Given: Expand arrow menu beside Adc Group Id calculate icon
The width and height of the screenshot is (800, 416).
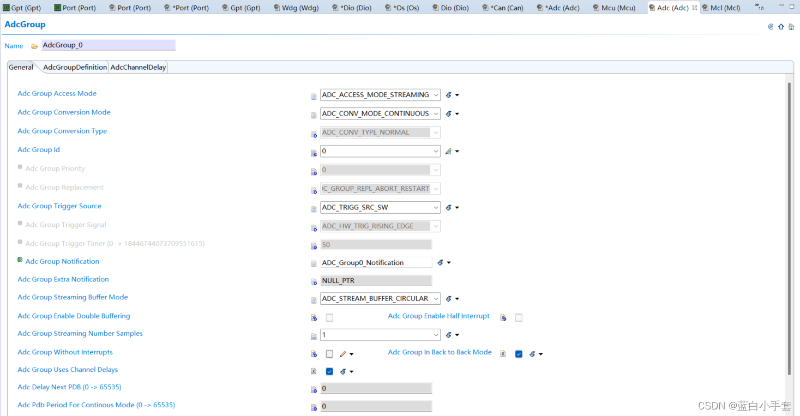Looking at the screenshot, I should coord(457,152).
